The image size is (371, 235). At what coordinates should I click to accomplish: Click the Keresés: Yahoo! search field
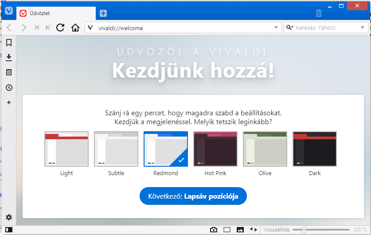(x=327, y=27)
